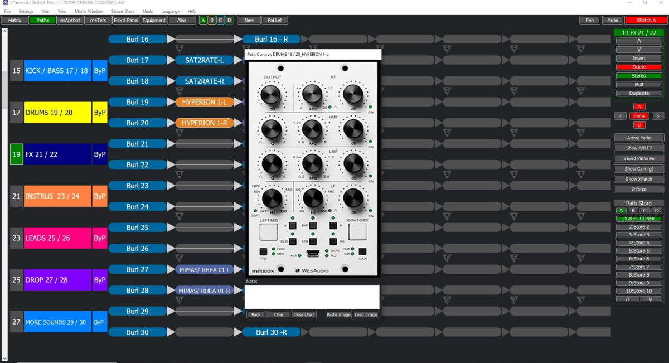Viewport: 669px width, 363px height.
Task: Click the Hyperion GAIN button
Action: (x=362, y=251)
